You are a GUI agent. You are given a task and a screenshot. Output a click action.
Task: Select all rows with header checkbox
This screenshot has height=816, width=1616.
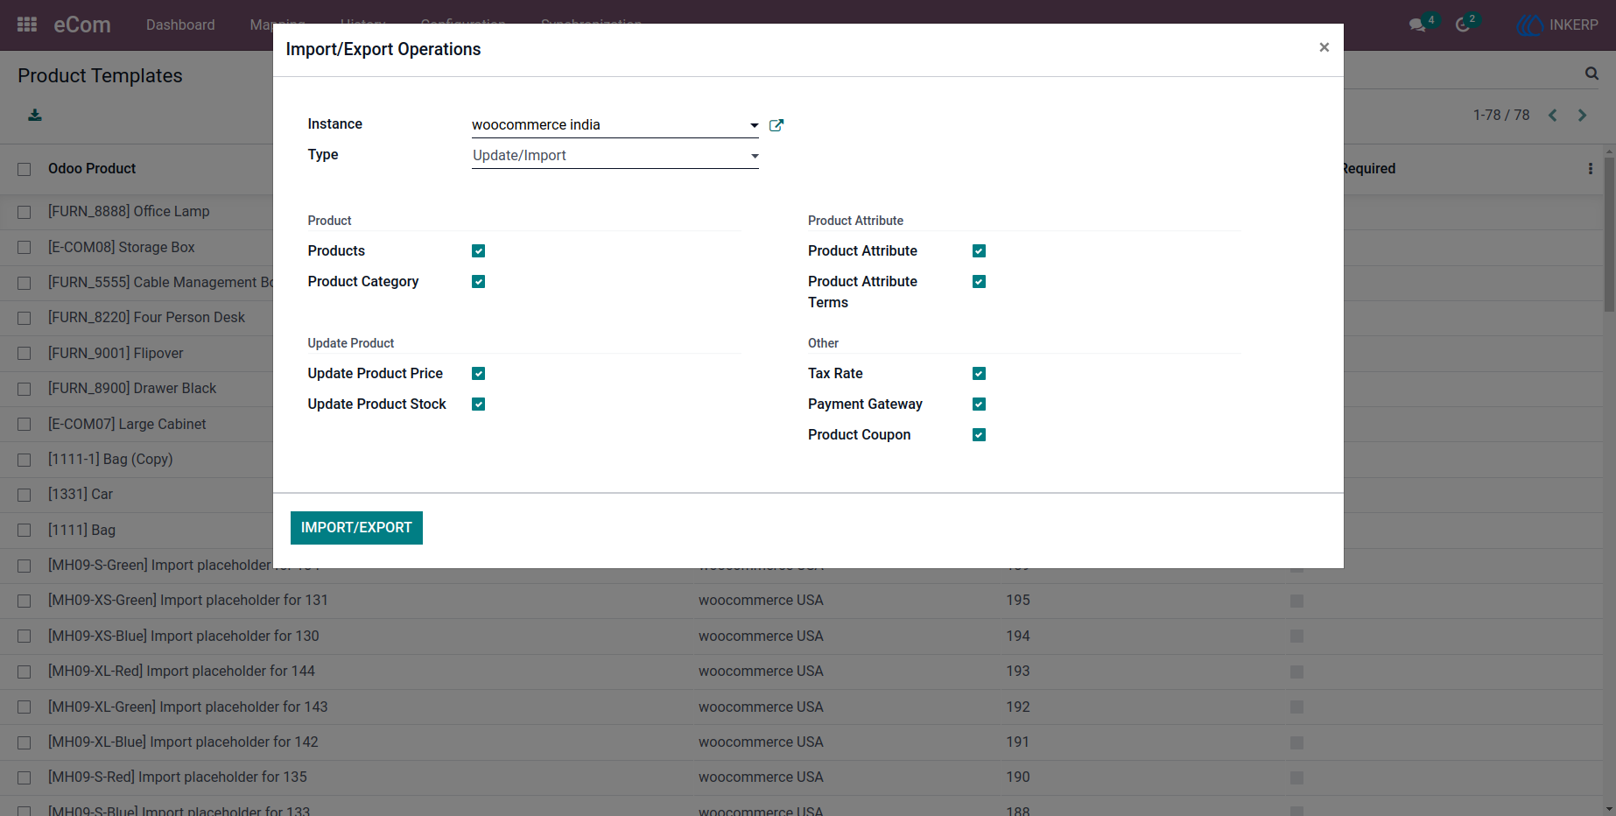coord(25,169)
